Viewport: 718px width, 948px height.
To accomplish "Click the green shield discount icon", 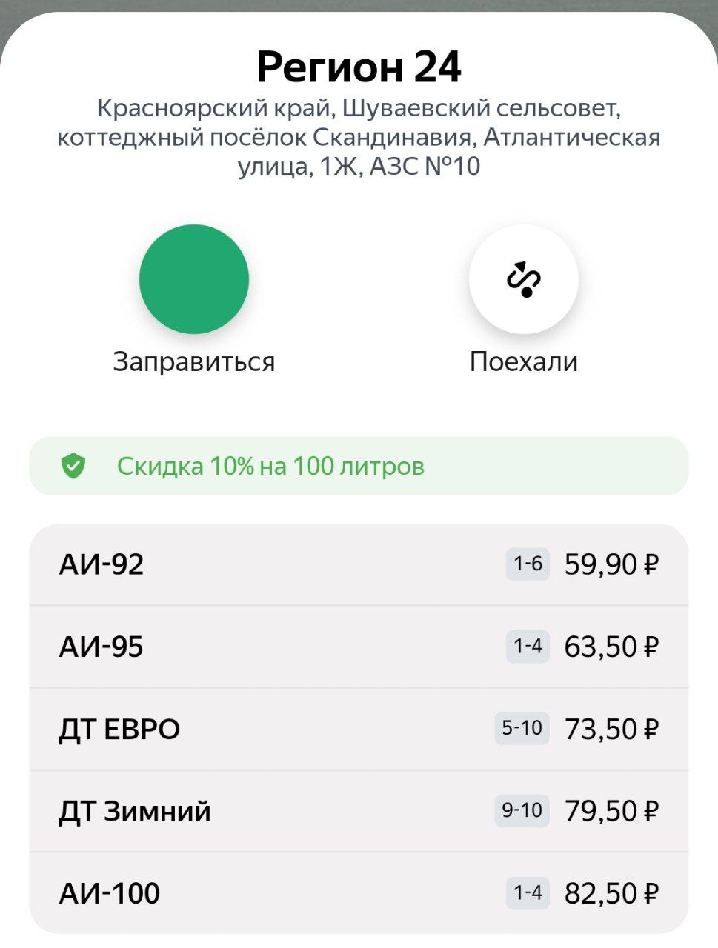I will [73, 467].
